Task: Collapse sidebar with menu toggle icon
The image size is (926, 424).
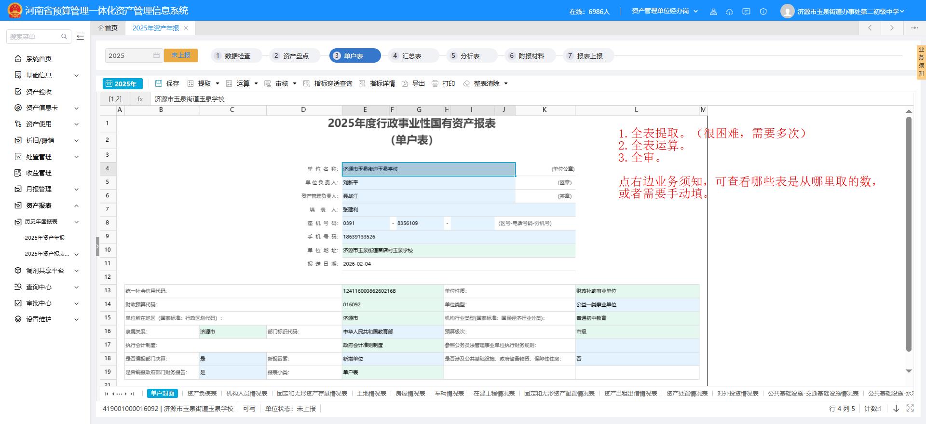Action: 81,36
